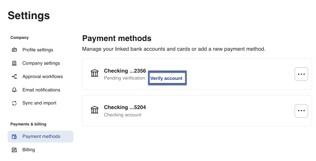This screenshot has width=316, height=161.
Task: Click the Billing receipt icon
Action: (14, 150)
